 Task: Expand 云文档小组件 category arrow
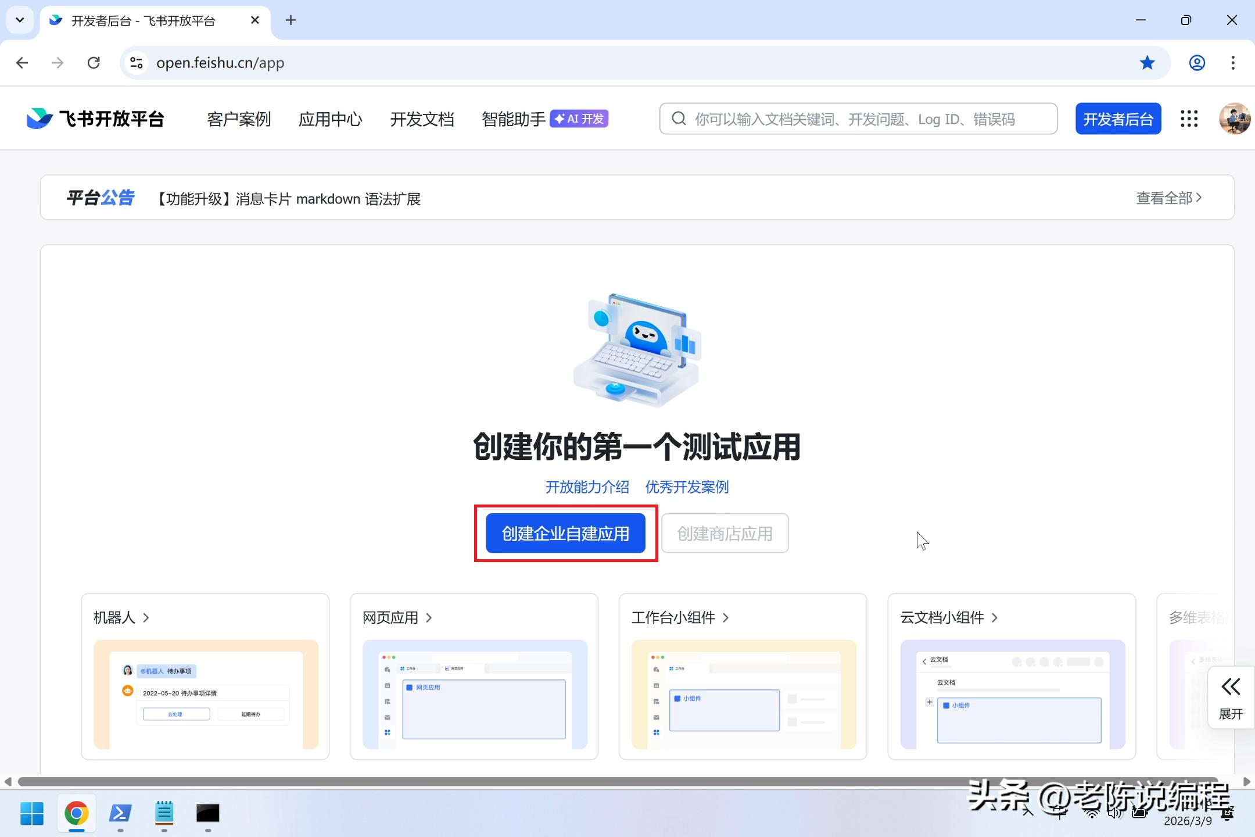coord(995,617)
